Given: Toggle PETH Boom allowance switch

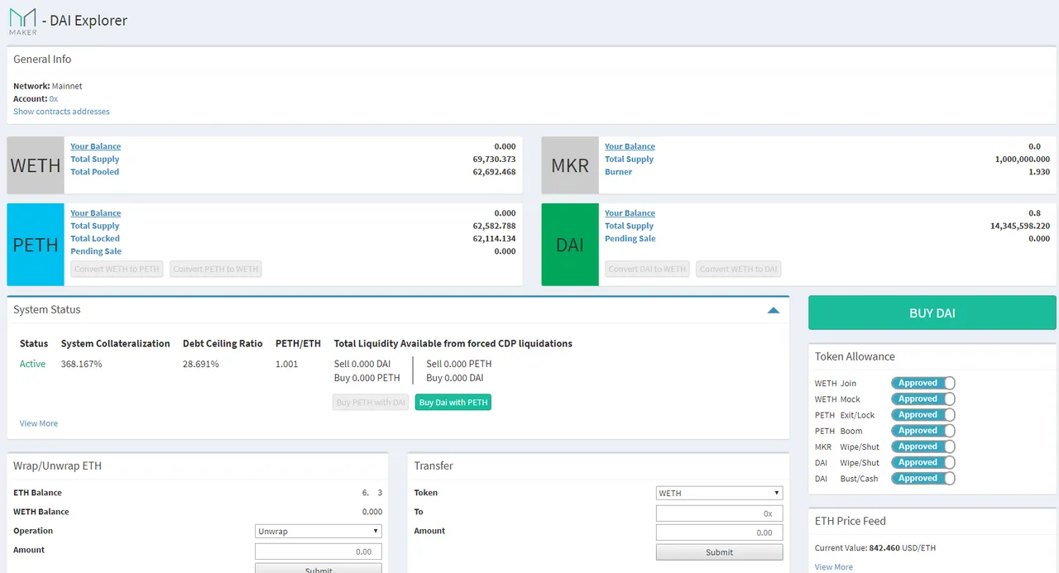Looking at the screenshot, I should tap(923, 431).
